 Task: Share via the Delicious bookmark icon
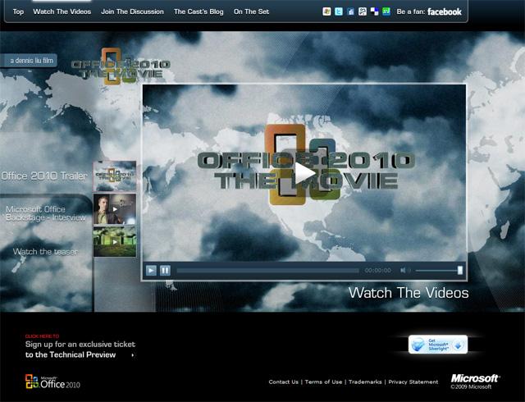coord(374,11)
